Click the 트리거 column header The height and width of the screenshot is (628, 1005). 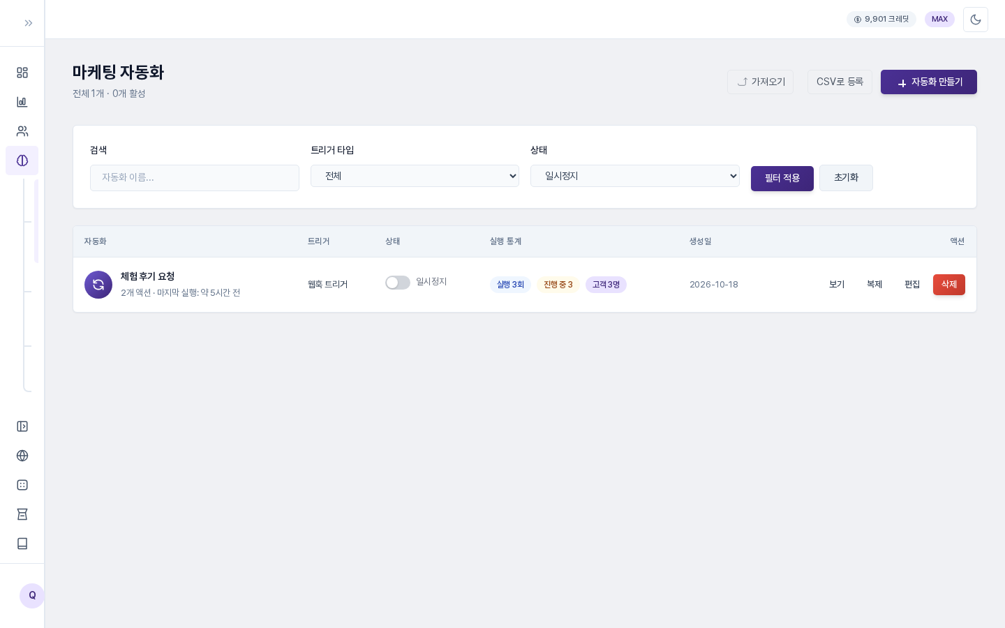[318, 241]
